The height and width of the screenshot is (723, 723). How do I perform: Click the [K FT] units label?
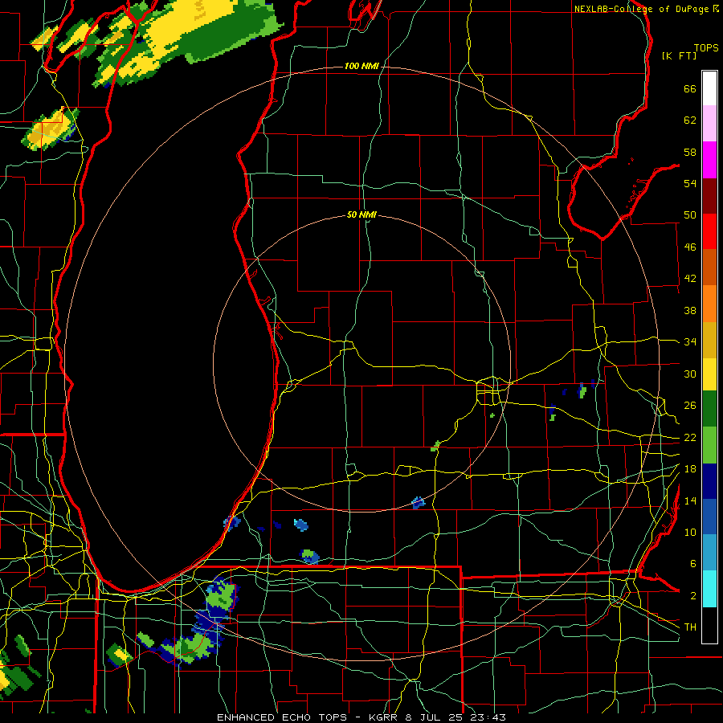pyautogui.click(x=679, y=55)
